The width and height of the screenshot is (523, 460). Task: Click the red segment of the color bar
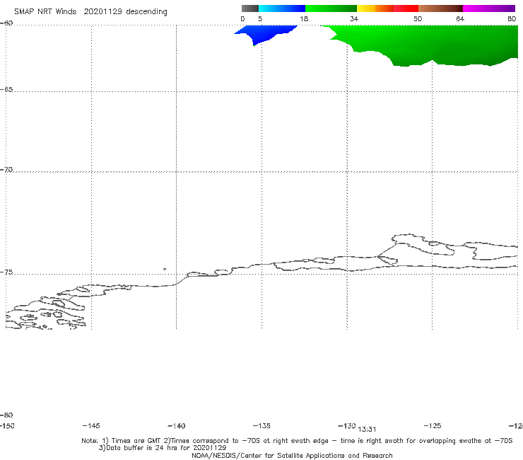point(406,8)
